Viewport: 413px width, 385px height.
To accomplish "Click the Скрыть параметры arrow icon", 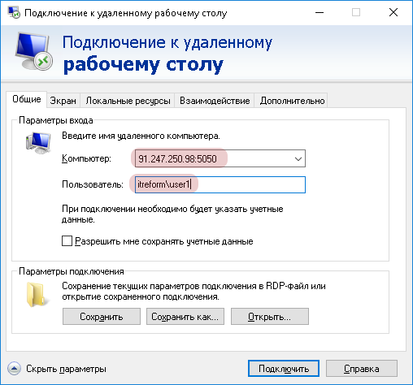I will 14,369.
